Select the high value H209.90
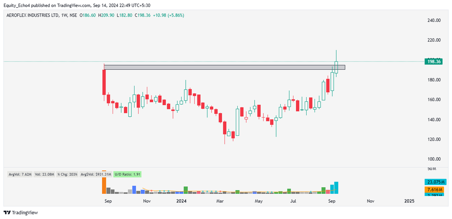This screenshot has width=452, height=219. (x=106, y=15)
